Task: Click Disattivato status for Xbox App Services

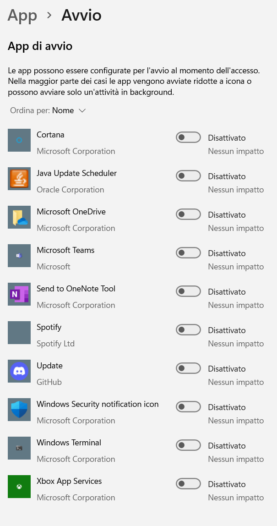Action: (227, 484)
